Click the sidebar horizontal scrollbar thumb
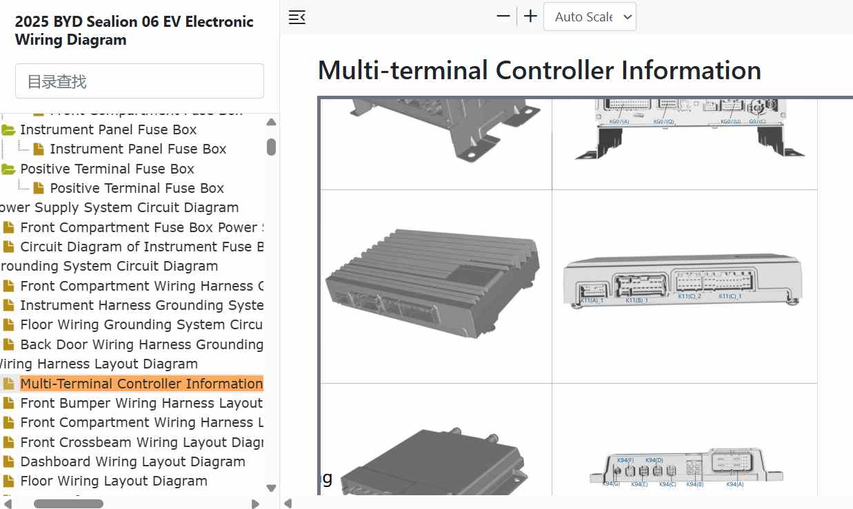 [x=68, y=503]
